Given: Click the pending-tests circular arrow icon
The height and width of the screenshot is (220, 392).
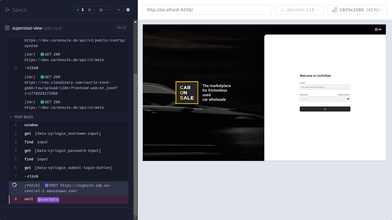Looking at the screenshot, I should [101, 9].
